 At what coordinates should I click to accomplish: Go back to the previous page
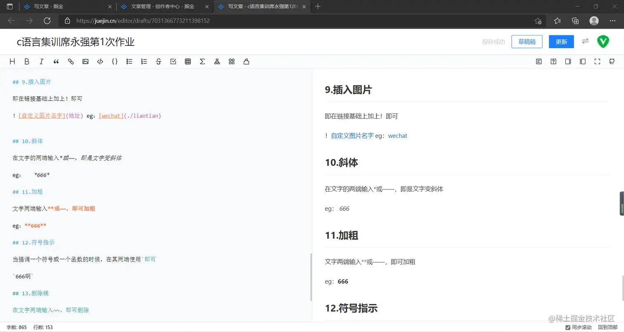pyautogui.click(x=11, y=21)
